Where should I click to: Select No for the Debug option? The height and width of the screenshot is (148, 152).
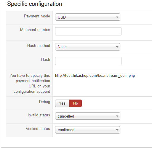(76, 103)
